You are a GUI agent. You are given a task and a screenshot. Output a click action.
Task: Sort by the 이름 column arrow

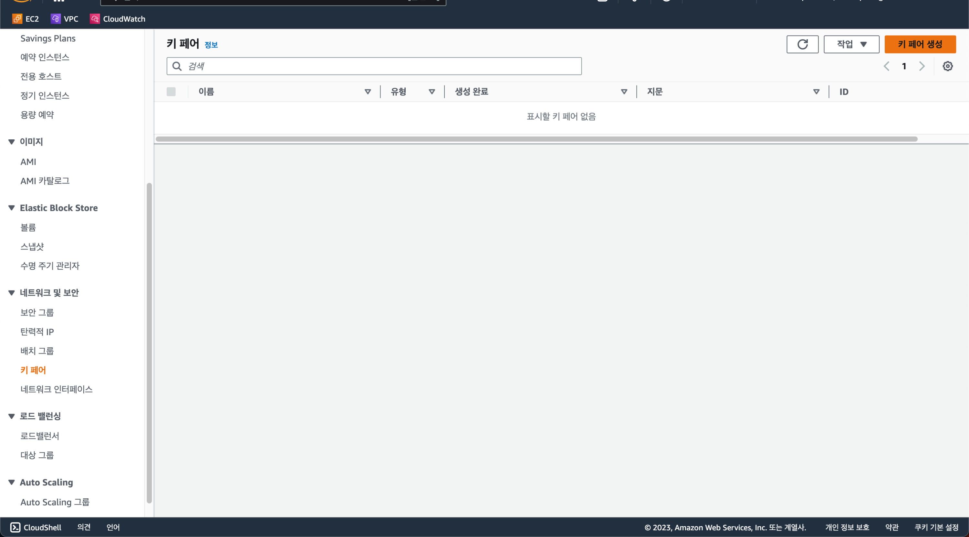pyautogui.click(x=368, y=92)
